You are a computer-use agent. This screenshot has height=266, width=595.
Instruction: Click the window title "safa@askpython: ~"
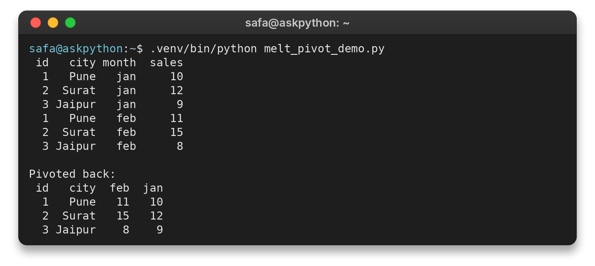point(297,23)
